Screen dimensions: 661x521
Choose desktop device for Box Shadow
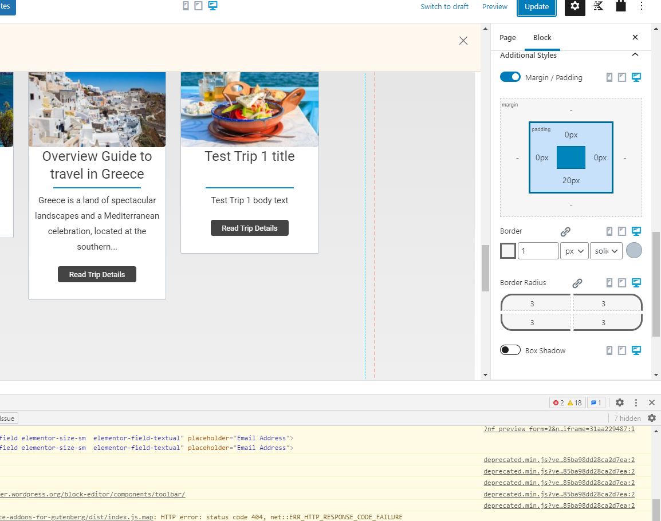point(636,350)
